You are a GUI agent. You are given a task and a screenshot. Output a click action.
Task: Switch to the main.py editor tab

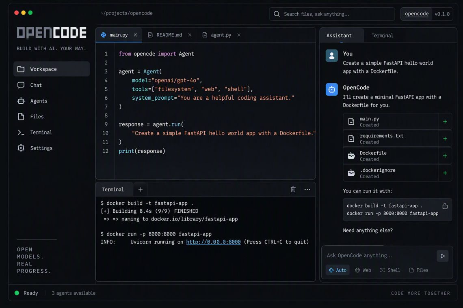point(119,35)
